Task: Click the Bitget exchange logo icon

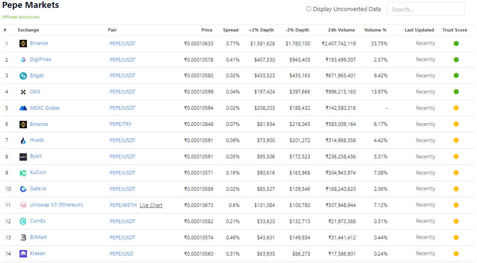Action: [23, 76]
